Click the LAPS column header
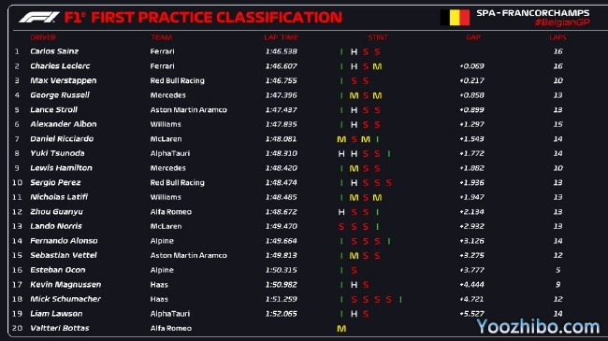Viewport: 608px width, 341px height. click(x=558, y=37)
